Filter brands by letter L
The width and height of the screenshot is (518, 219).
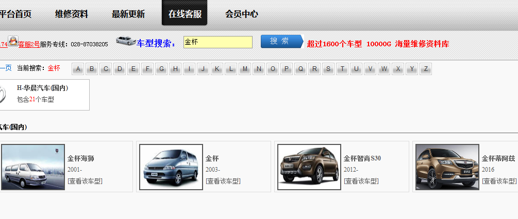230,69
